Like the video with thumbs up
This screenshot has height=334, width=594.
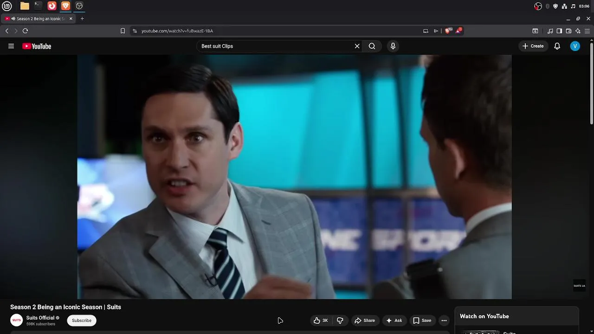[x=321, y=321]
